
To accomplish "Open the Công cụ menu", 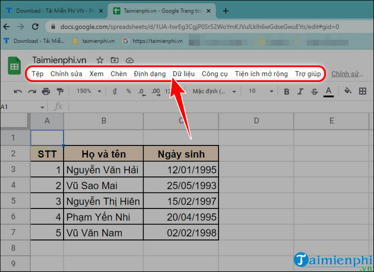I will pyautogui.click(x=215, y=74).
